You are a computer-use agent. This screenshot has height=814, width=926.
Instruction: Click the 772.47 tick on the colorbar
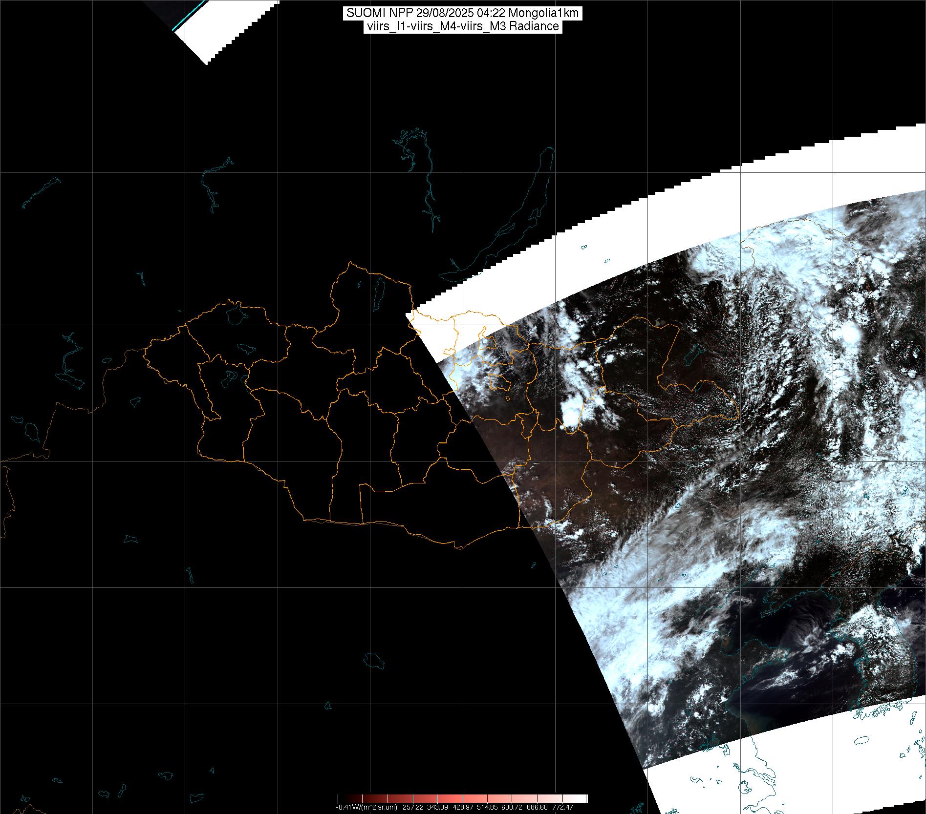click(x=563, y=807)
